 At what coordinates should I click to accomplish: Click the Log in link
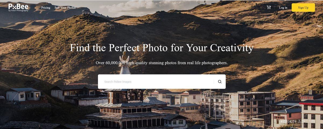[283, 8]
